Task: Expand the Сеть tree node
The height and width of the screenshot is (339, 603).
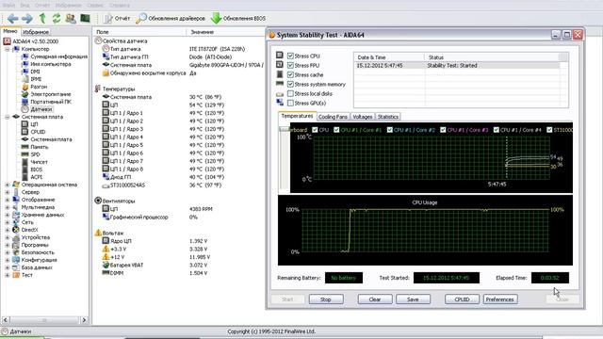Action: (7, 222)
